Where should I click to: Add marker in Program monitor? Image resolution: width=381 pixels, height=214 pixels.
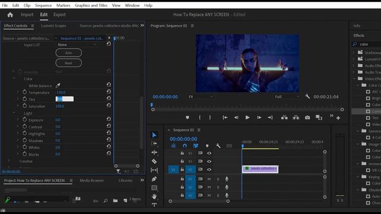click(x=188, y=118)
